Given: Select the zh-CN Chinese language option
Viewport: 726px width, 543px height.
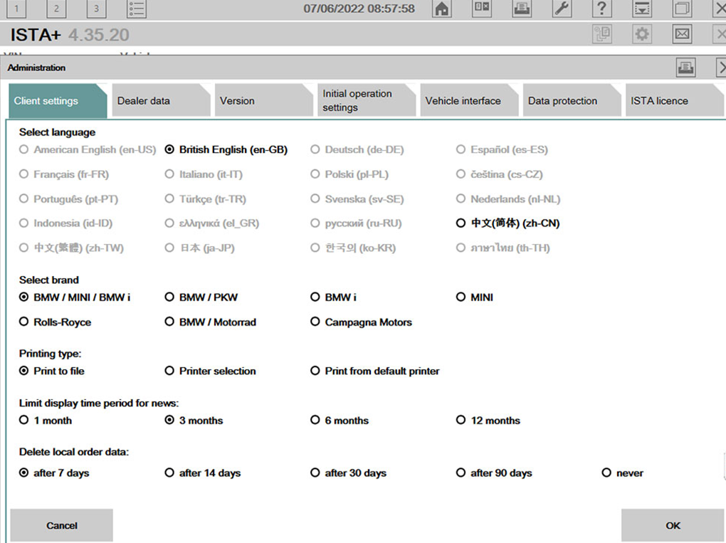Looking at the screenshot, I should coord(507,223).
